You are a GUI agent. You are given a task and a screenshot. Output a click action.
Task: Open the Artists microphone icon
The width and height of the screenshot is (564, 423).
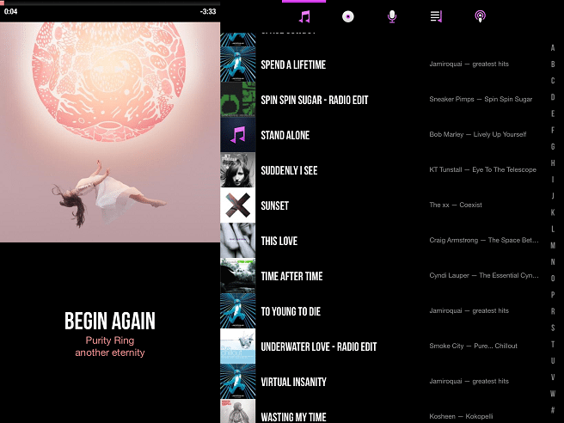(x=392, y=16)
